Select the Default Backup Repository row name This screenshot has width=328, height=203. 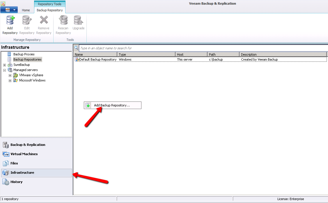(x=98, y=59)
